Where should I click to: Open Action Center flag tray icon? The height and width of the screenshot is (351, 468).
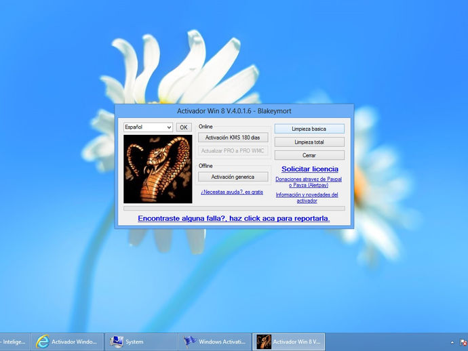click(x=463, y=342)
